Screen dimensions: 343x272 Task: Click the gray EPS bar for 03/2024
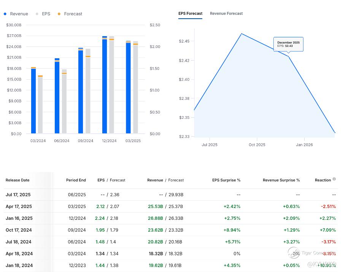40,105
